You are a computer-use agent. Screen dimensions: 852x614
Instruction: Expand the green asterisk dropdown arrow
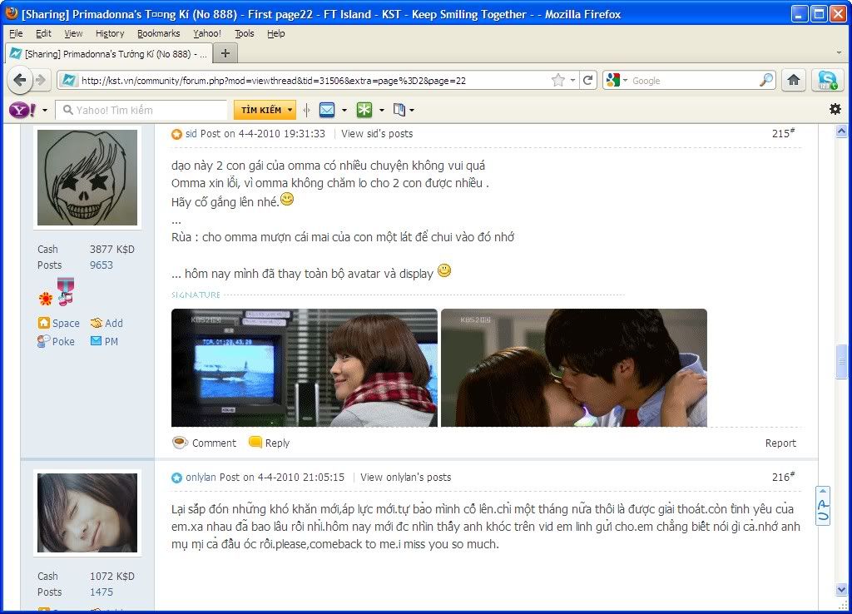pos(381,110)
